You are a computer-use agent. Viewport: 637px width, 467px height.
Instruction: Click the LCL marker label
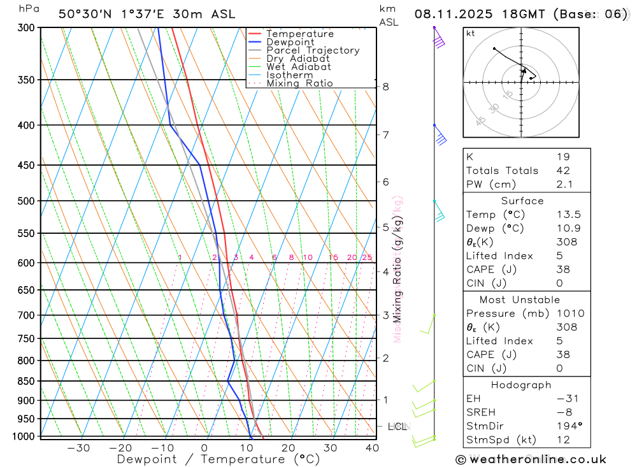click(397, 426)
